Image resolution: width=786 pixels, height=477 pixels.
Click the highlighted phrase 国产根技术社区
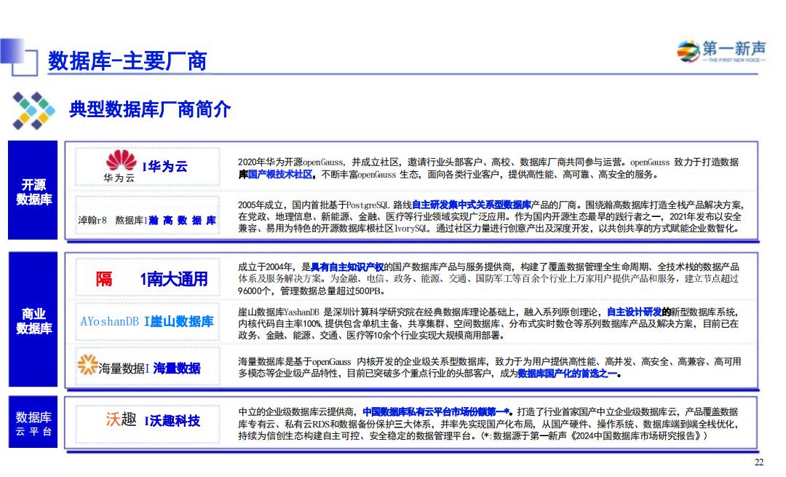280,175
